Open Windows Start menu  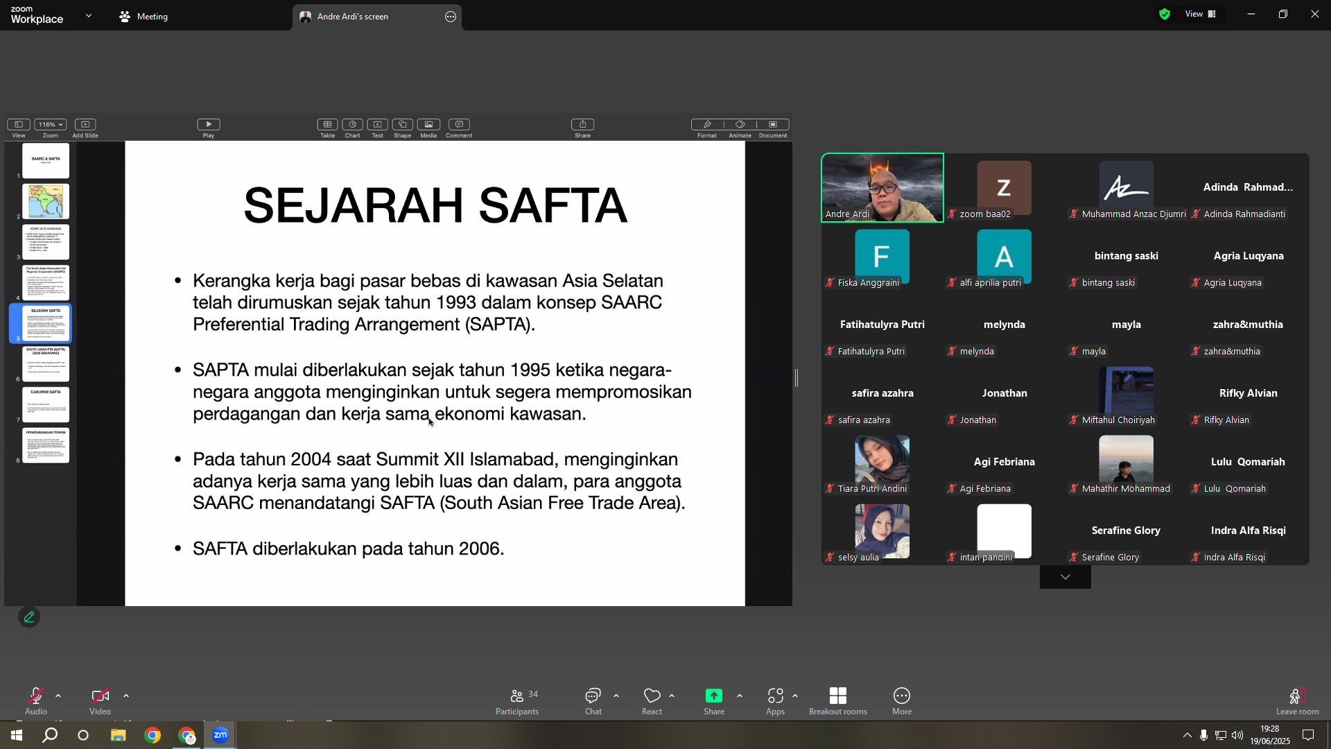click(17, 735)
